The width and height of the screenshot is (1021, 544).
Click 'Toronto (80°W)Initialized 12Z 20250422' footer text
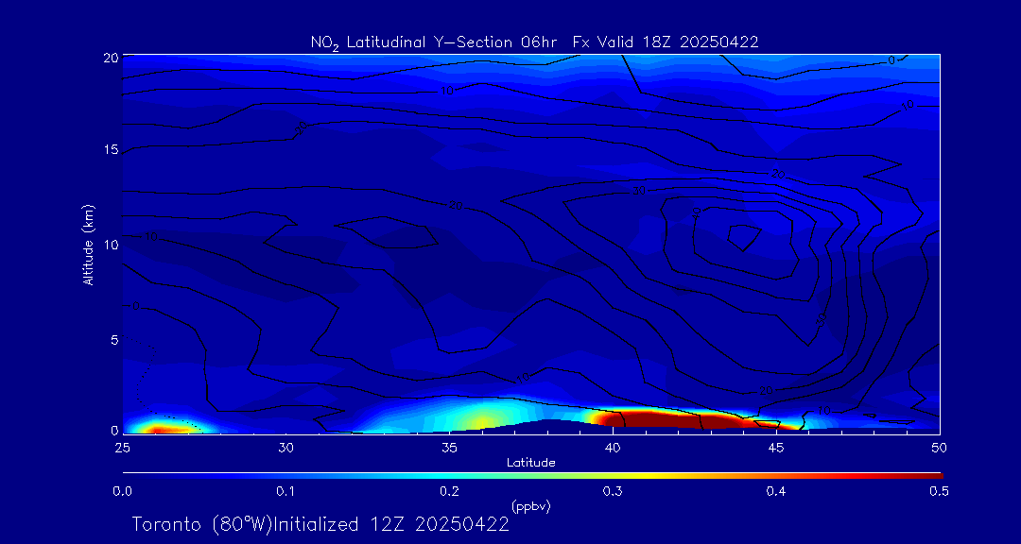click(x=320, y=524)
